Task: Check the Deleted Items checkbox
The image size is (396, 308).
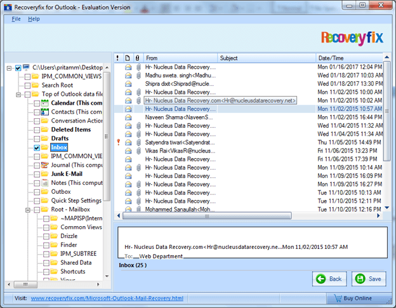Action: [x=37, y=130]
